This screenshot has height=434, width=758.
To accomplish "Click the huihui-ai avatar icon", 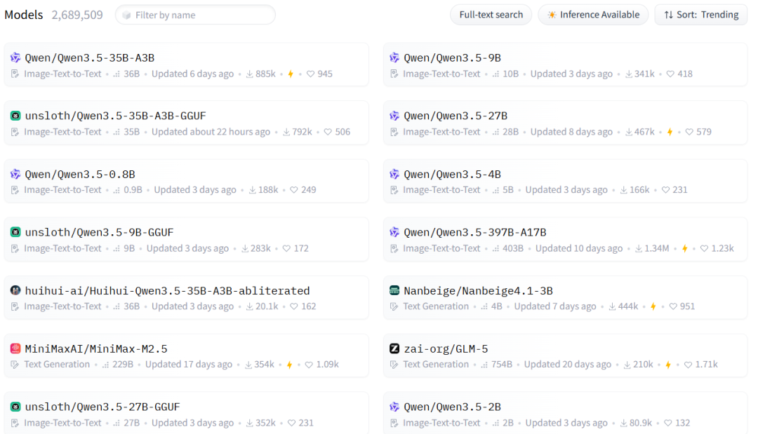I will pyautogui.click(x=15, y=291).
